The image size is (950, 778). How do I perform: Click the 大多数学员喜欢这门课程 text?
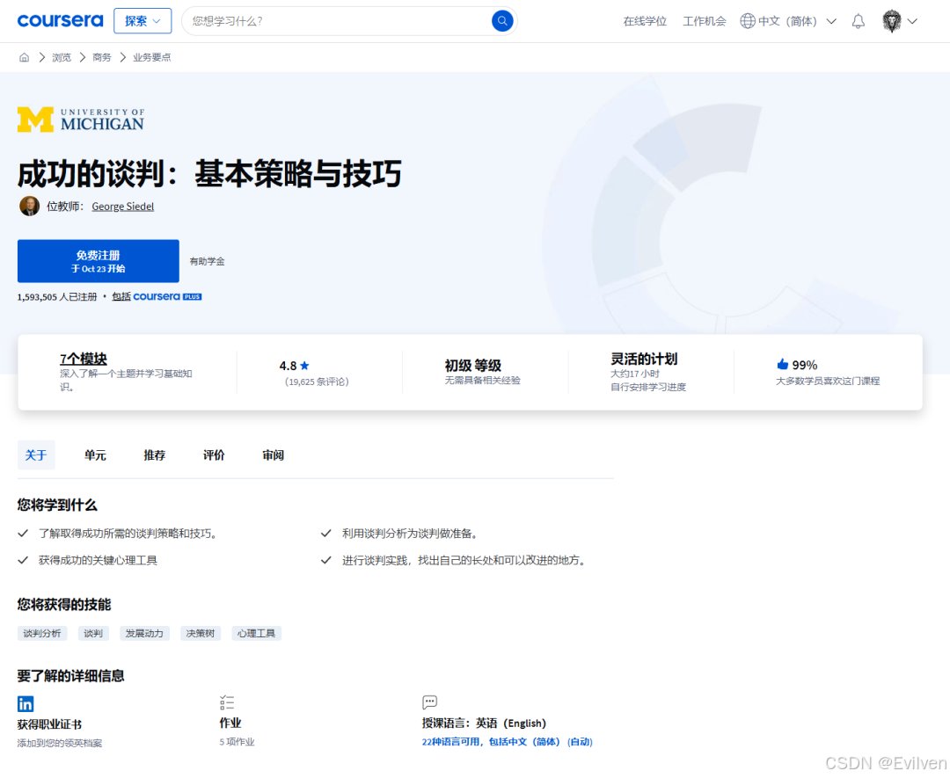click(x=828, y=381)
